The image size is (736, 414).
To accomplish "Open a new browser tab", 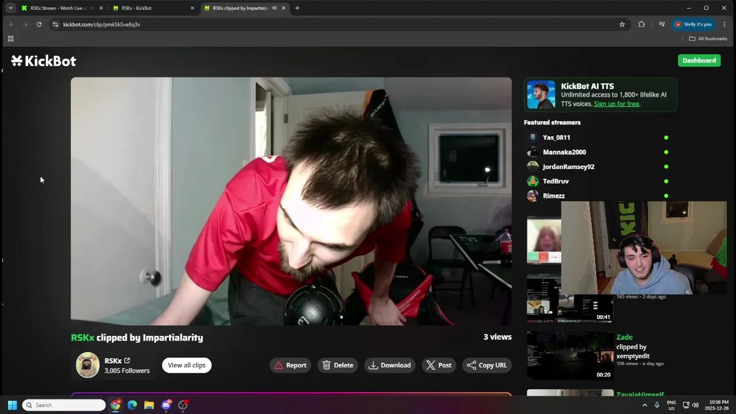I will pyautogui.click(x=297, y=8).
